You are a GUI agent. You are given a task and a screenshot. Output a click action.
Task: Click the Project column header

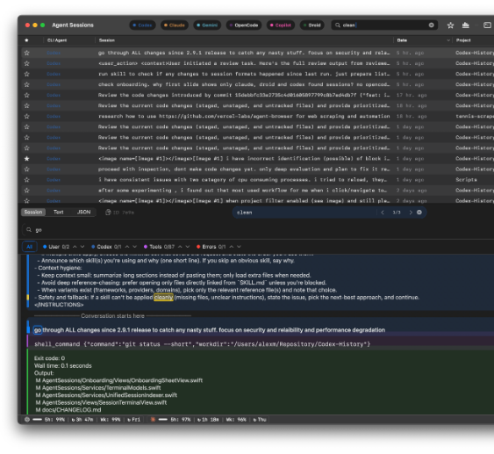click(x=463, y=40)
